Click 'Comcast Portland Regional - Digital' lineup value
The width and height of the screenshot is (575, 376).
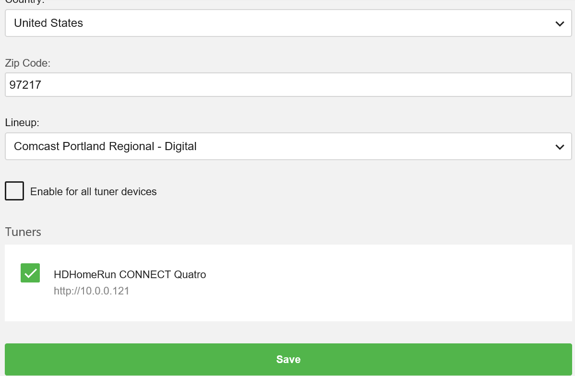(105, 146)
